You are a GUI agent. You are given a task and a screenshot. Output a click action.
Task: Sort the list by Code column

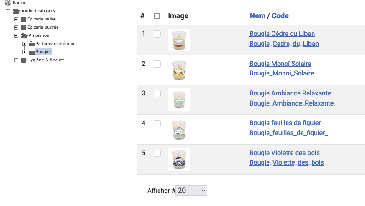(x=280, y=16)
